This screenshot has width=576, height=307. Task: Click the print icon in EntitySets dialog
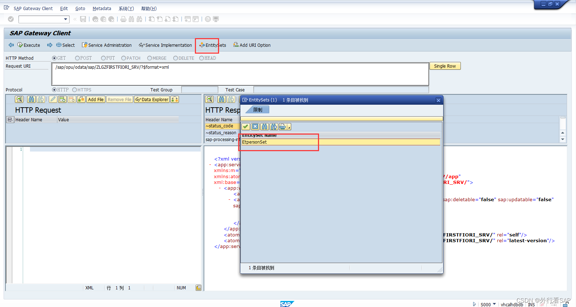283,126
